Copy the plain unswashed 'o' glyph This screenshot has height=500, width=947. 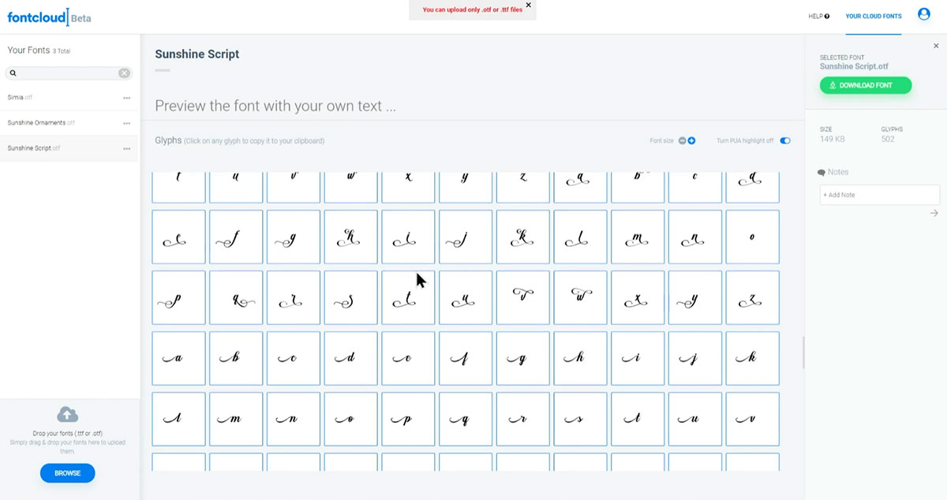coord(752,237)
